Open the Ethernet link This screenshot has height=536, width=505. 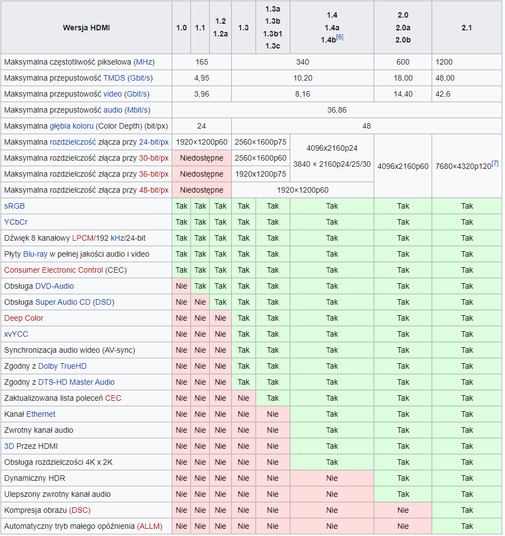(x=41, y=415)
